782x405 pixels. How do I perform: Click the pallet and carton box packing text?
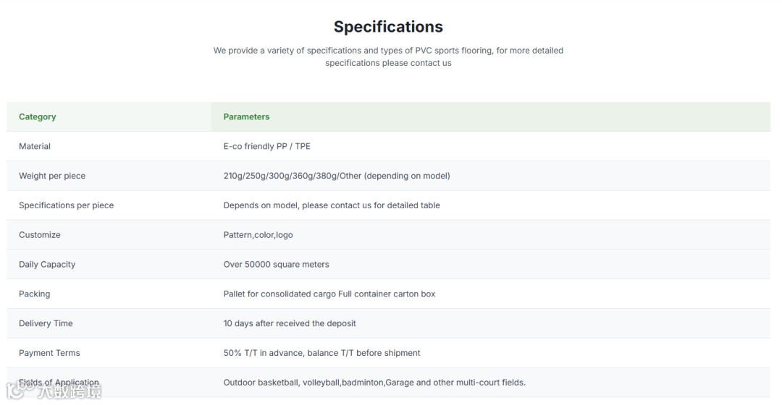coord(329,294)
